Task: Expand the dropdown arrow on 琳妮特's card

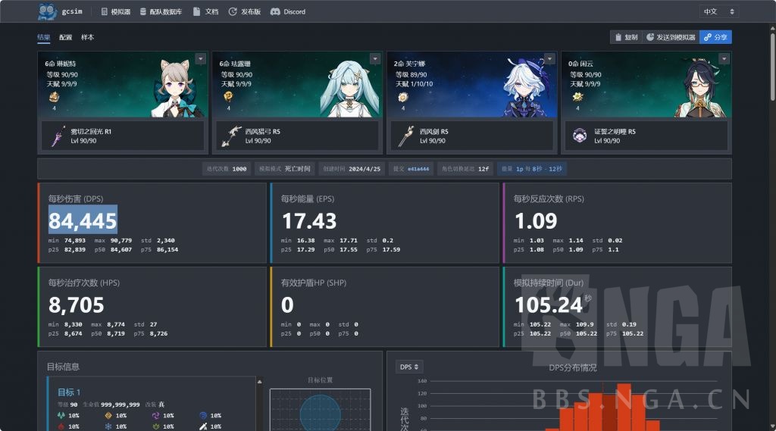Action: coord(200,58)
